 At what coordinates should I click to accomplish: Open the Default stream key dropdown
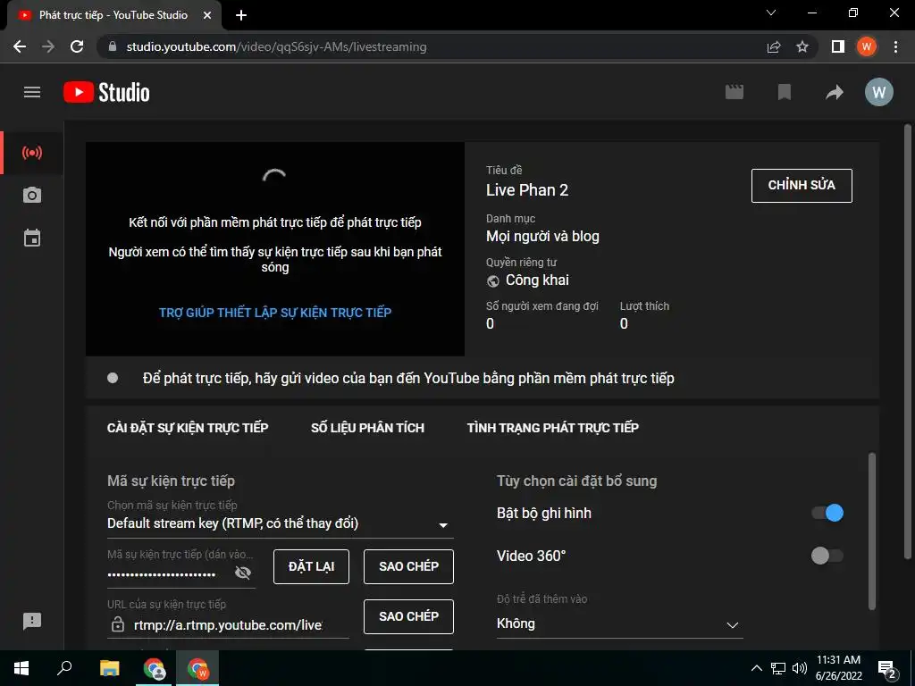tap(280, 523)
